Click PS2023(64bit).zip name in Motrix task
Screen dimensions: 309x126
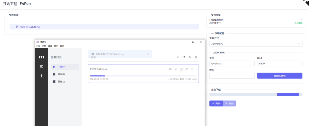(x=99, y=69)
